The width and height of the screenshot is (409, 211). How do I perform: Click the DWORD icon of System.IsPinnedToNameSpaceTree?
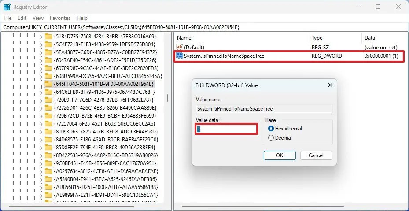click(180, 56)
